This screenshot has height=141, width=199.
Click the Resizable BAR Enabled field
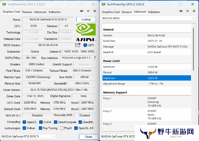(84, 115)
